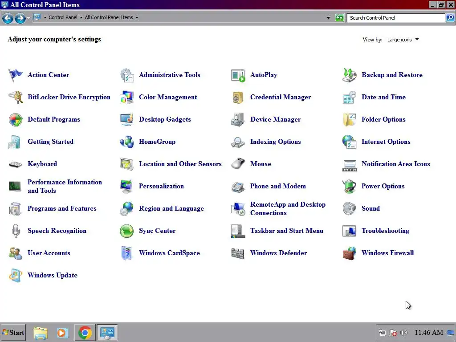The height and width of the screenshot is (342, 456).
Task: Open Windows Explorer from the taskbar
Action: click(x=40, y=333)
